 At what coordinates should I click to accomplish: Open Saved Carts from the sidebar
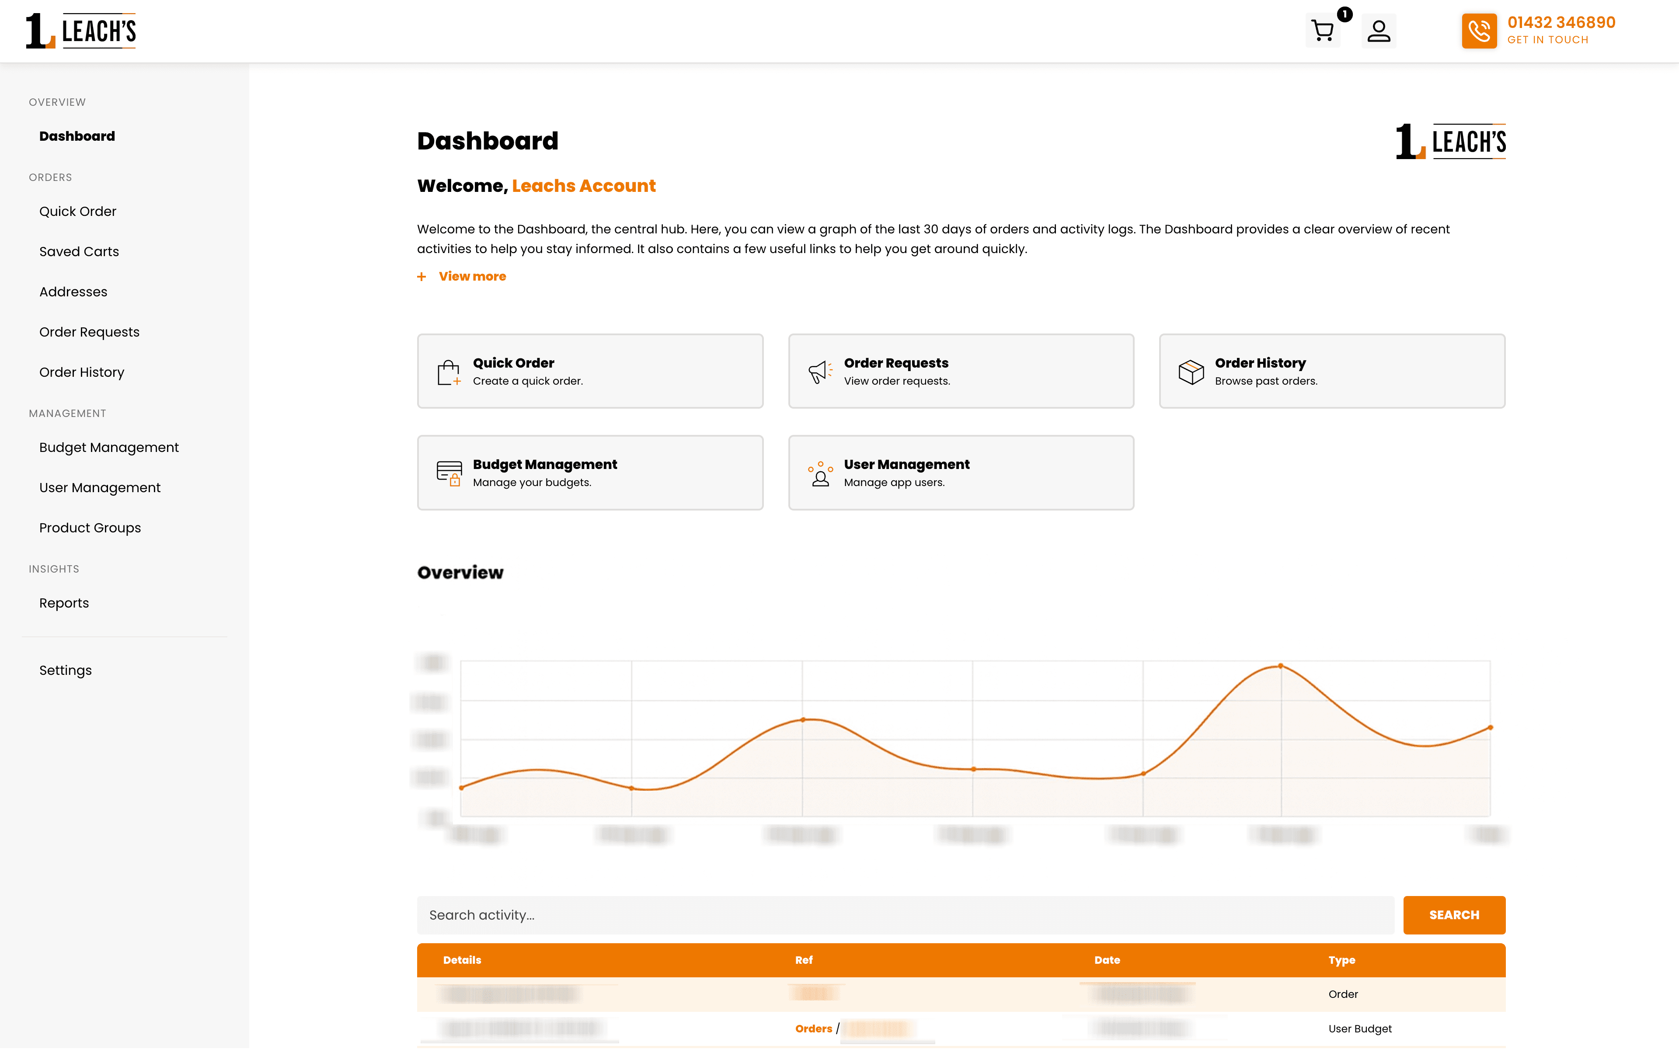[79, 251]
